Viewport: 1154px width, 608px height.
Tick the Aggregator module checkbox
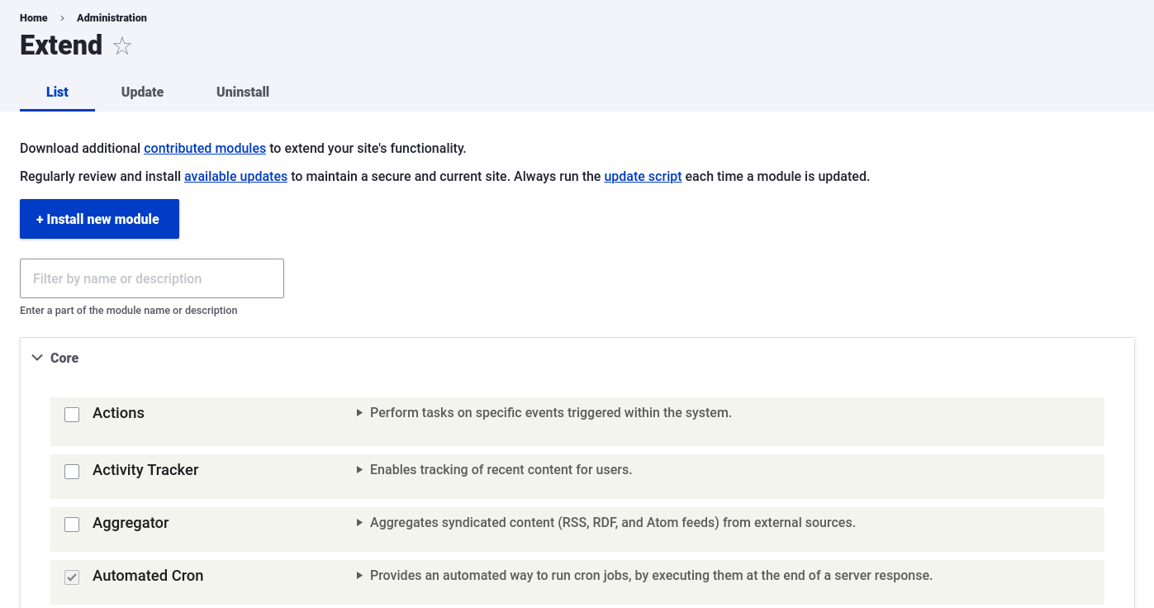point(72,524)
